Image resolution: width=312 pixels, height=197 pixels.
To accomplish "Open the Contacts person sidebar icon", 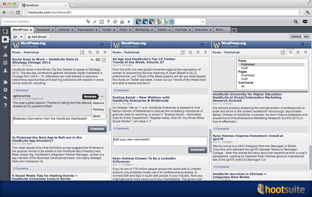I will [5, 71].
